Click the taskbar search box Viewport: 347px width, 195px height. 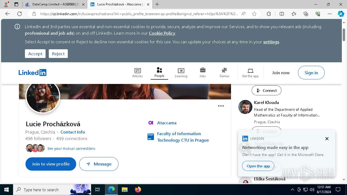click(x=52, y=190)
